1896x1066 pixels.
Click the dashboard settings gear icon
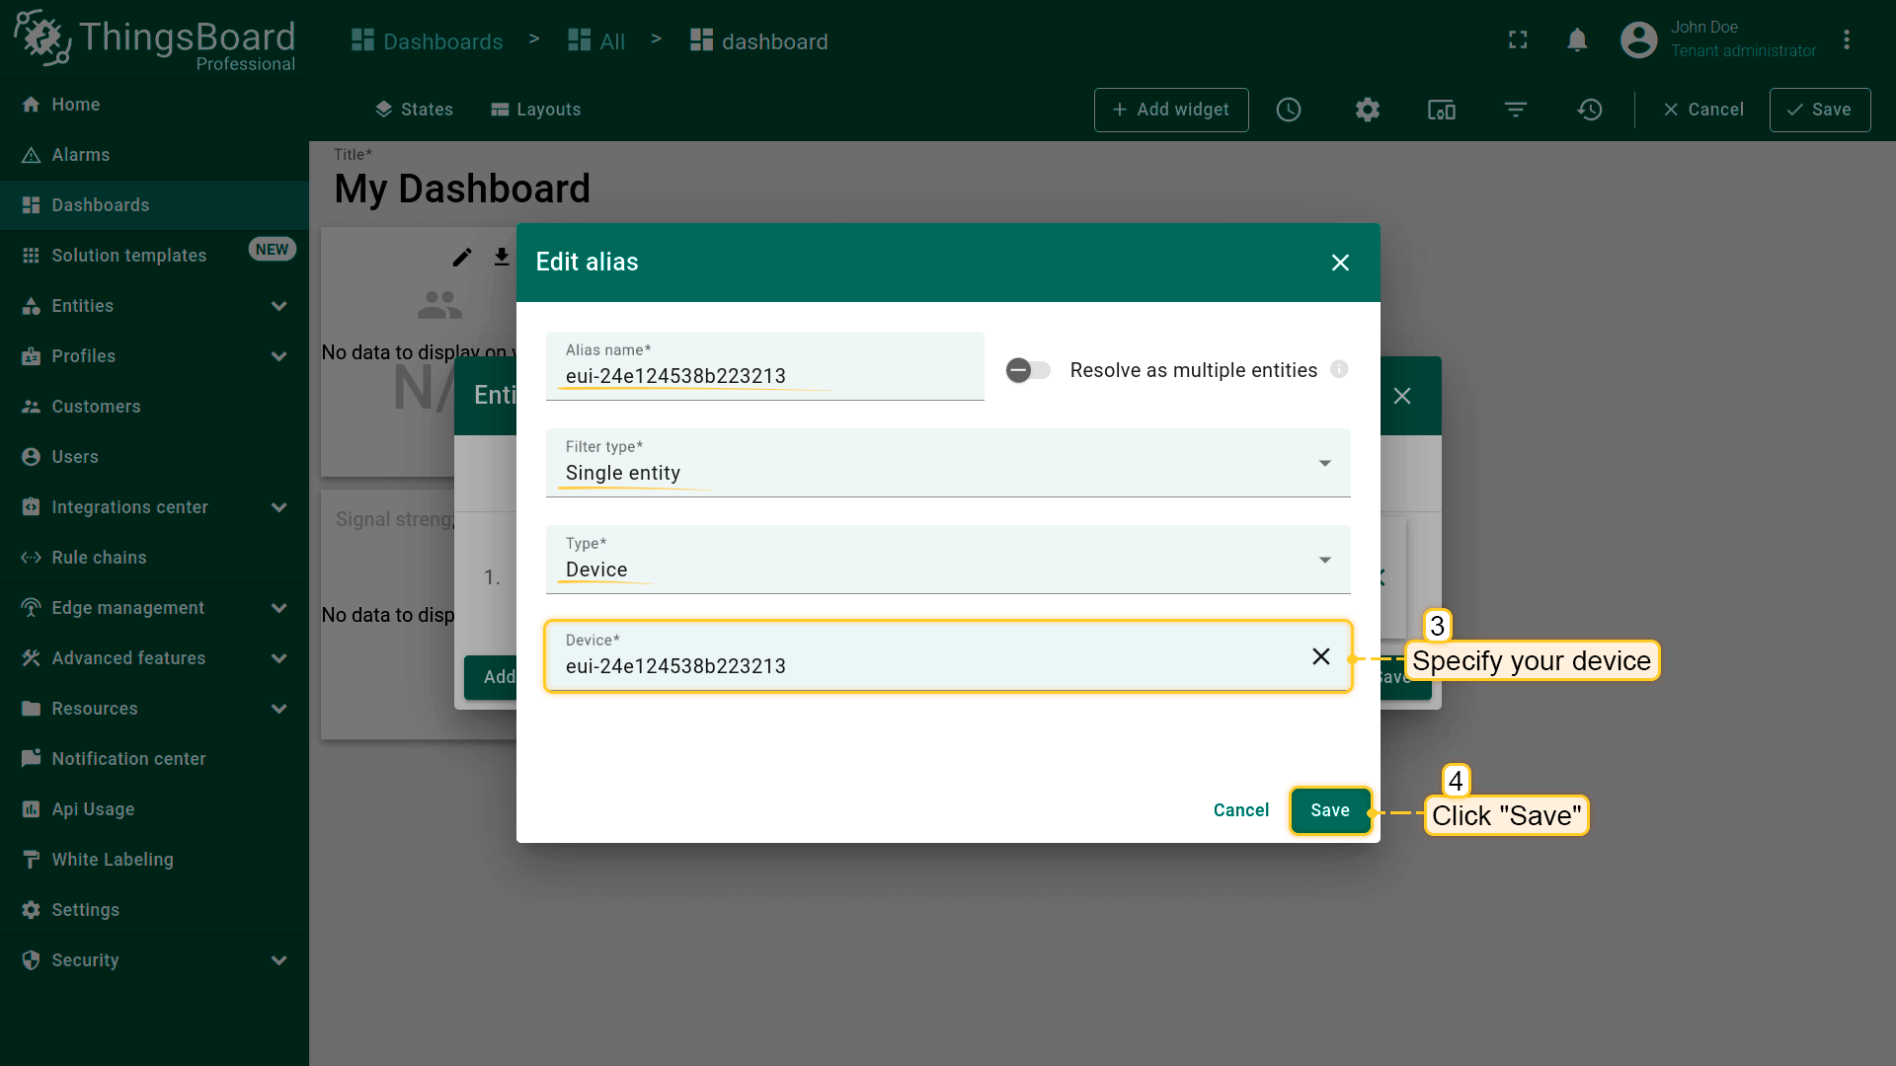tap(1367, 110)
